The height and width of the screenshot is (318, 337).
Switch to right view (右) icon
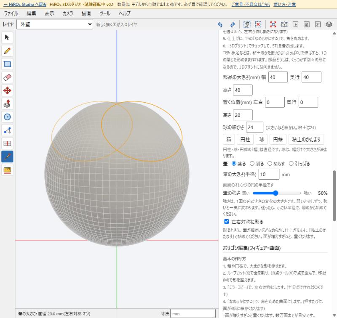pos(318,24)
